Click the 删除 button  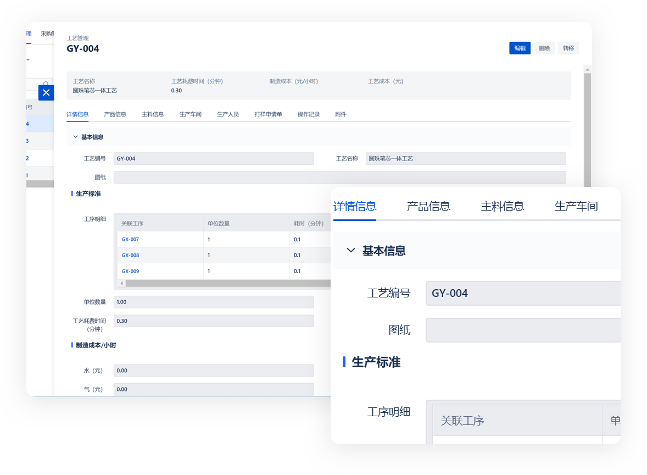(544, 48)
